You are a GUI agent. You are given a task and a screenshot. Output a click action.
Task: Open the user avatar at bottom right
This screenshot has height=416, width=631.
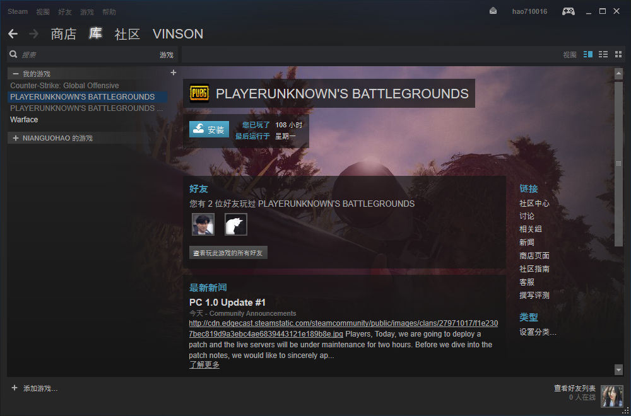(x=611, y=396)
